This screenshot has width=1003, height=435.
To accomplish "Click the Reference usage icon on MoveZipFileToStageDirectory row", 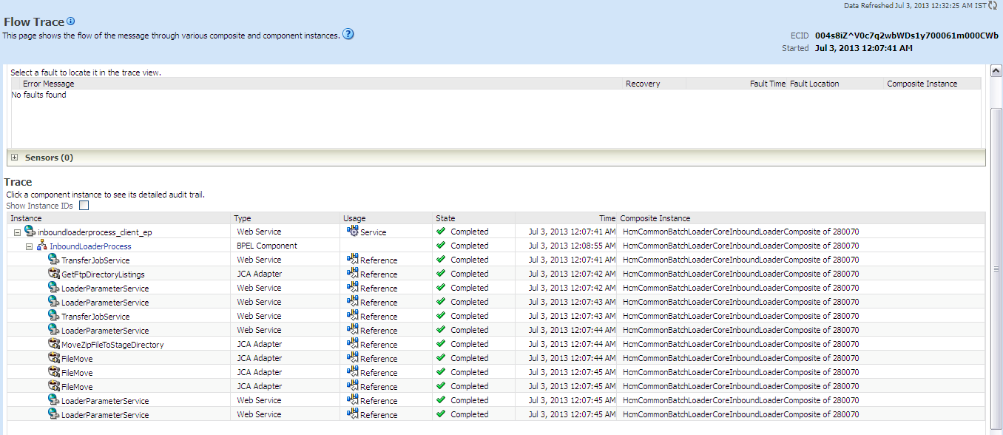I will pyautogui.click(x=351, y=344).
